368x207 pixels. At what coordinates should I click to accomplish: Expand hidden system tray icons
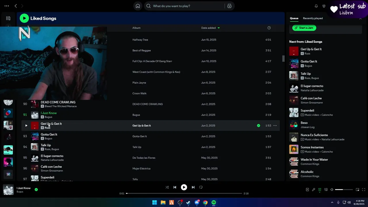click(x=332, y=202)
